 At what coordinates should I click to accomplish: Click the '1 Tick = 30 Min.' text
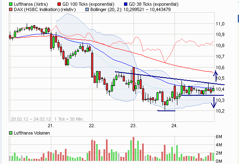tap(69, 119)
